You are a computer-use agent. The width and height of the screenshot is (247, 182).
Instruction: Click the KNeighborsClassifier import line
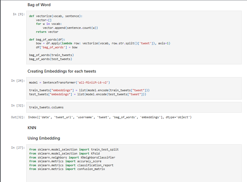click(x=72, y=157)
